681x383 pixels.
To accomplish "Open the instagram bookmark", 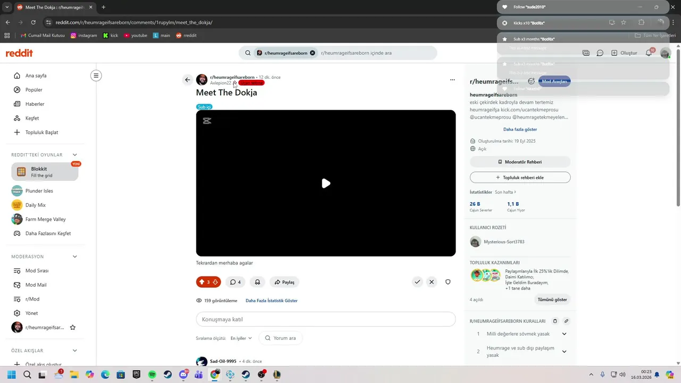I will click(84, 36).
